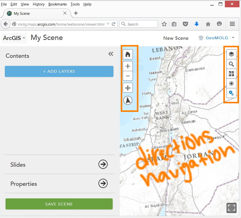
Task: Open Slides panel arrow
Action: pyautogui.click(x=103, y=164)
